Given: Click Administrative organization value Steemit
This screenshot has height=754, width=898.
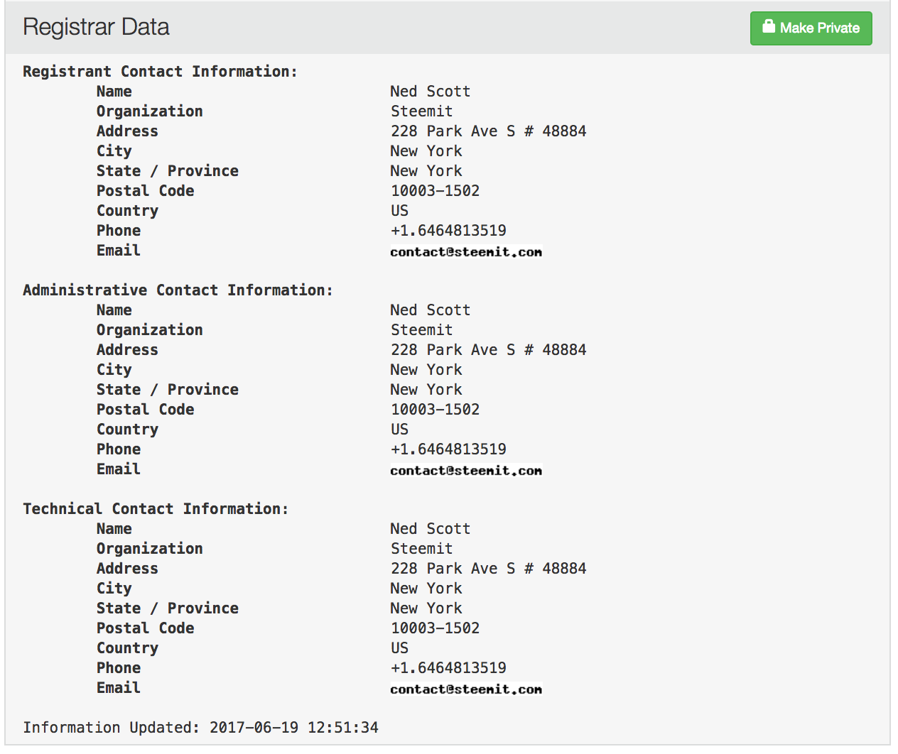Looking at the screenshot, I should (421, 330).
